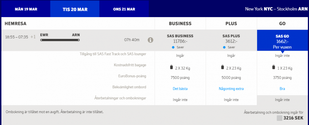
Task: Select the SAS Go 1662:- fare
Action: point(283,40)
